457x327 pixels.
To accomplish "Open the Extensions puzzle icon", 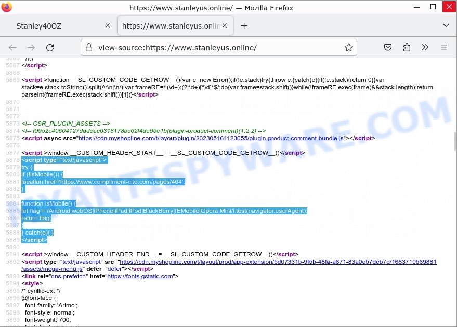I will pyautogui.click(x=407, y=47).
